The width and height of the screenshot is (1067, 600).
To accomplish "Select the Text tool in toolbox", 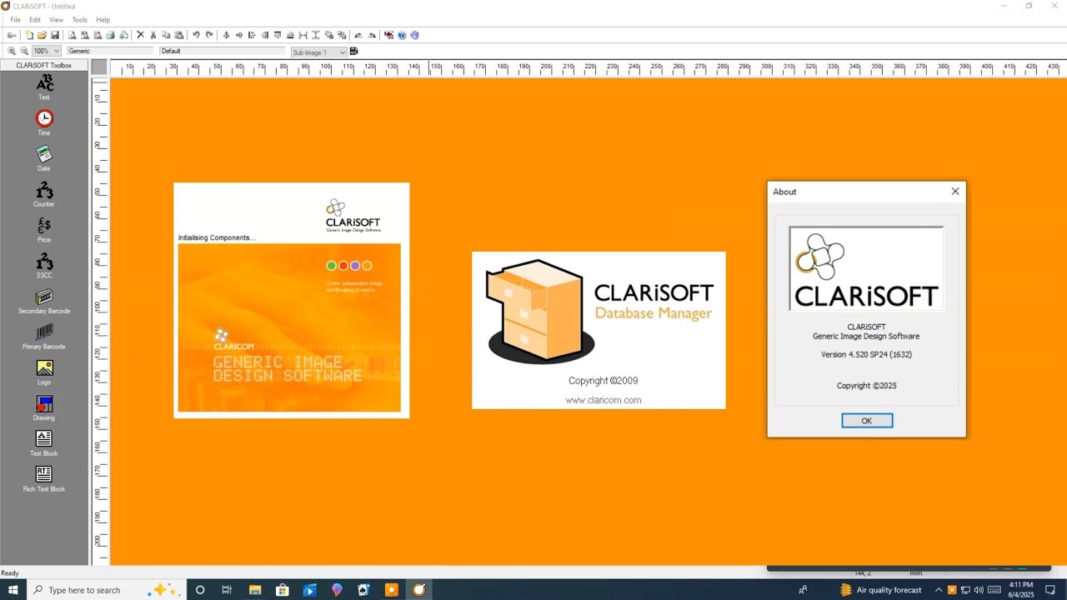I will pyautogui.click(x=44, y=87).
